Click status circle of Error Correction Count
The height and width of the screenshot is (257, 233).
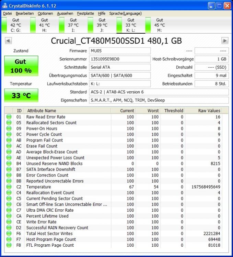pyautogui.click(x=9, y=175)
